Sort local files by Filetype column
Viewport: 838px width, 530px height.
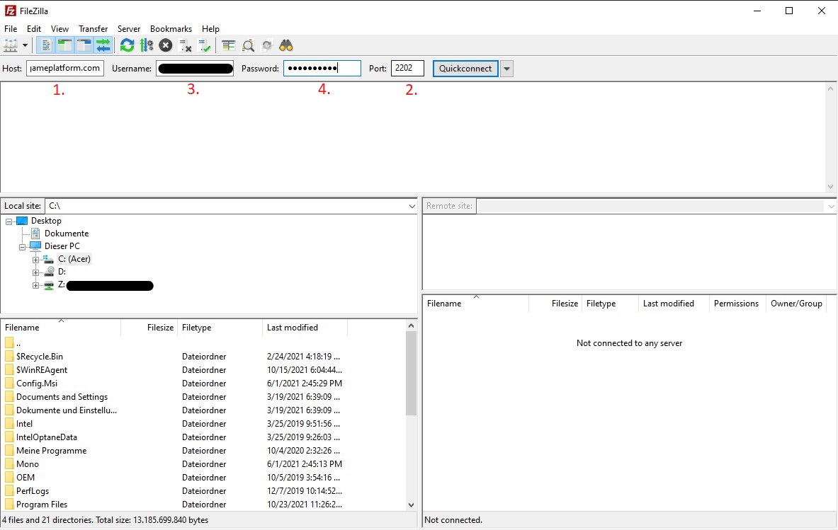coord(220,328)
